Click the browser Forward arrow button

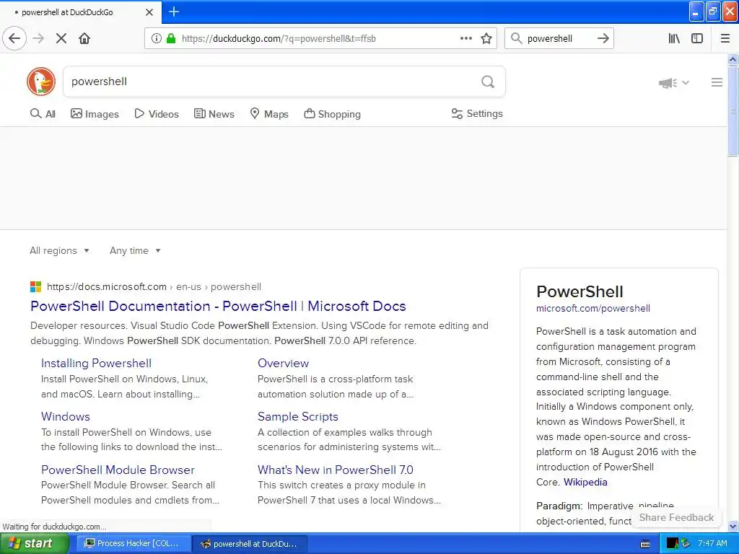click(39, 39)
